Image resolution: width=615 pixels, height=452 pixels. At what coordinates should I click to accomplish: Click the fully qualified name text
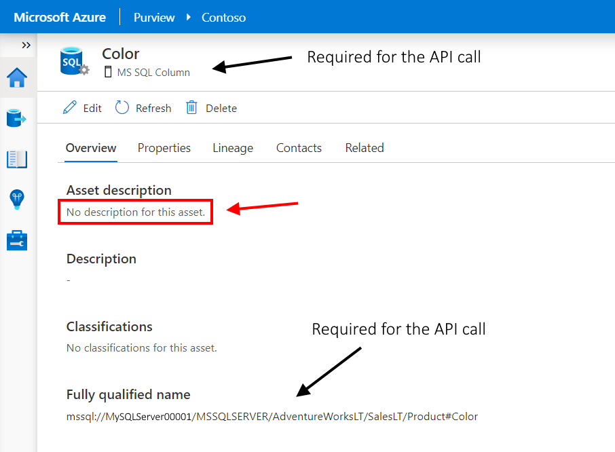pos(272,417)
